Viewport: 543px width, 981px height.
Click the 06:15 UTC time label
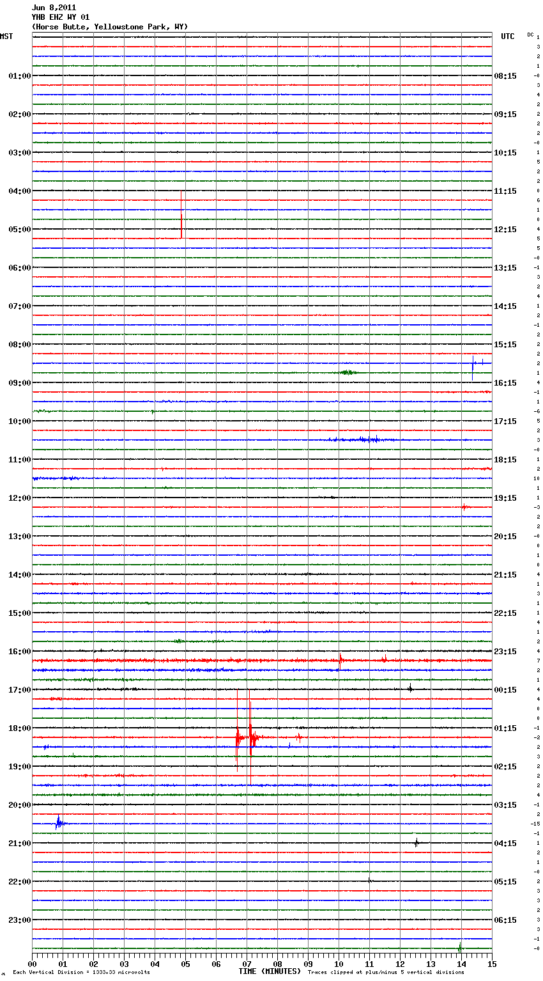pos(505,920)
